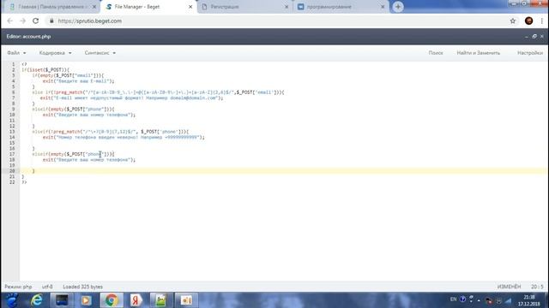This screenshot has width=549, height=308.
Task: Click the Loaded 325 bytes status text
Action: click(x=82, y=287)
